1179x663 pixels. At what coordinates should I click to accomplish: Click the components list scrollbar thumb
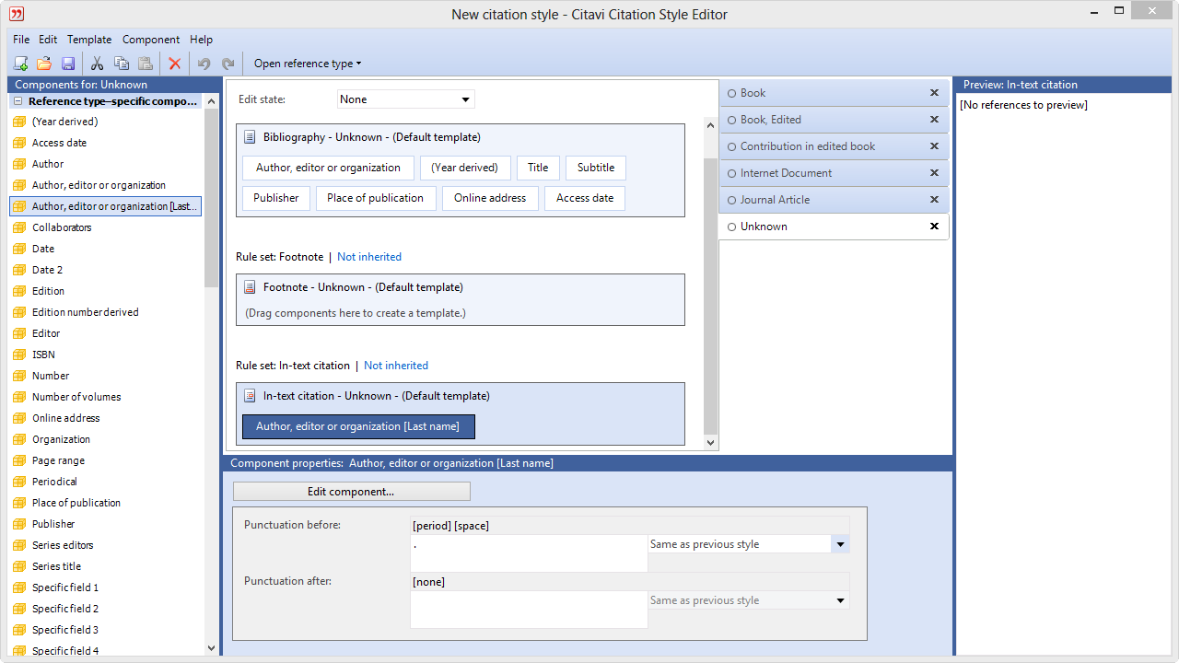[x=212, y=198]
